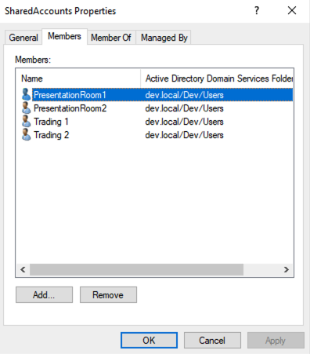The width and height of the screenshot is (310, 354).
Task: Open the Member Of tab
Action: [111, 38]
